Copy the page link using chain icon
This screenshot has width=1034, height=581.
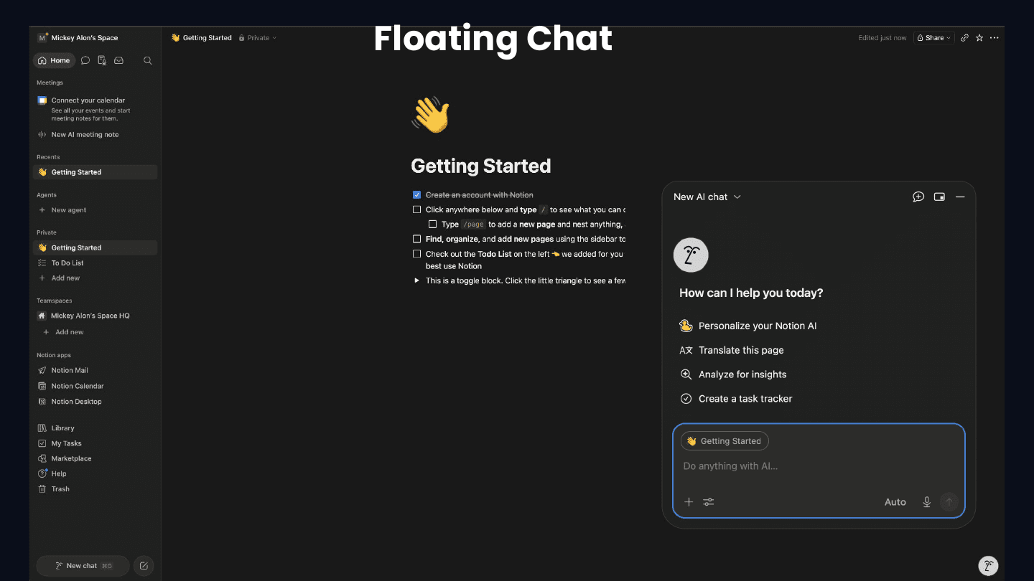(964, 38)
